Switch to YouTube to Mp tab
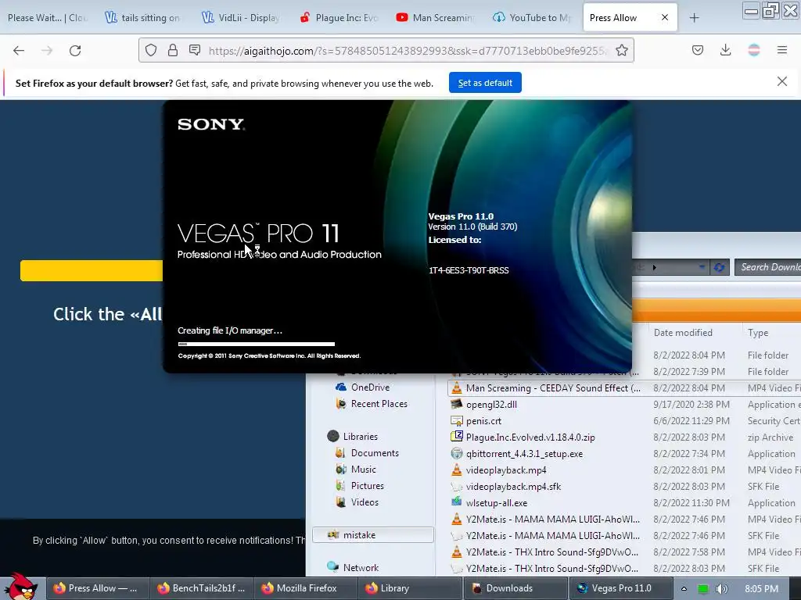The width and height of the screenshot is (801, 600). 532,18
